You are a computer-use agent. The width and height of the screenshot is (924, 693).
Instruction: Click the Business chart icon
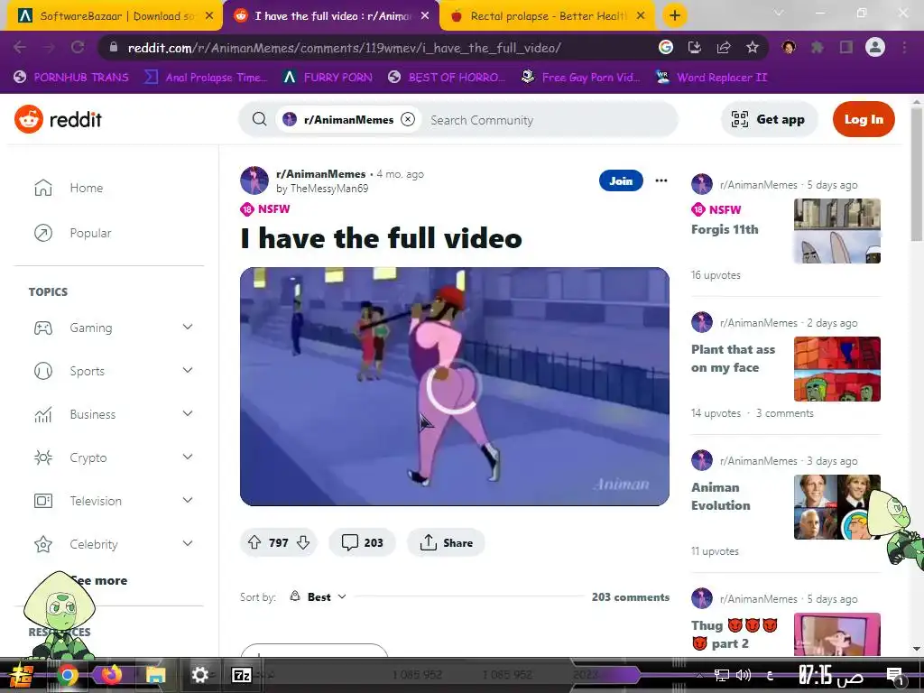point(43,414)
